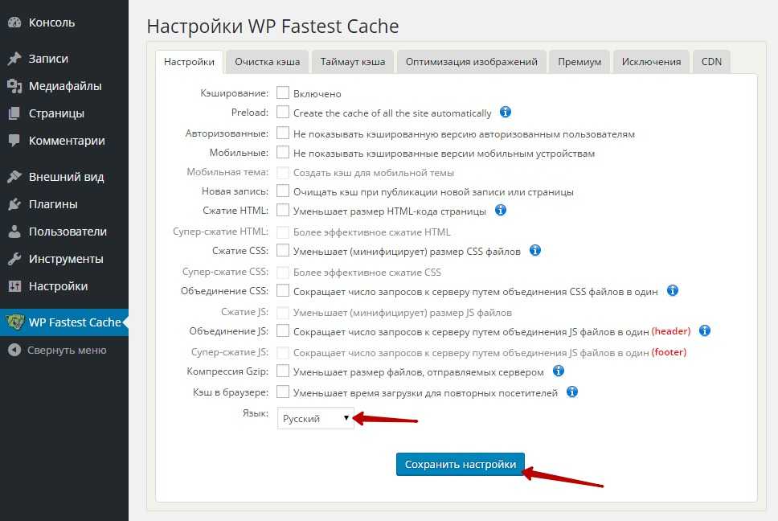Click the info icon for Объединение JS
Screen dimensions: 778x521
705,331
